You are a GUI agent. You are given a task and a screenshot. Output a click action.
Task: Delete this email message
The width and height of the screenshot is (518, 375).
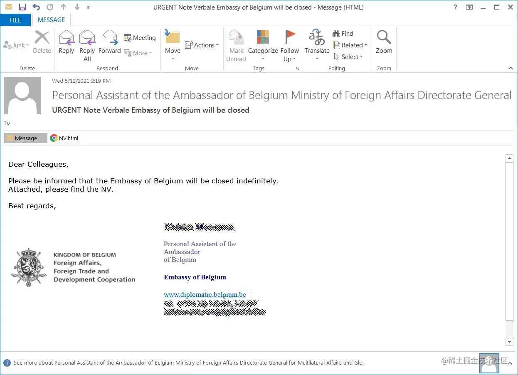pos(42,42)
